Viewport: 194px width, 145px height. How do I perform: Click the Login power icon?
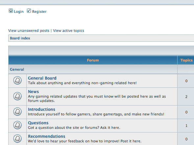(11, 11)
